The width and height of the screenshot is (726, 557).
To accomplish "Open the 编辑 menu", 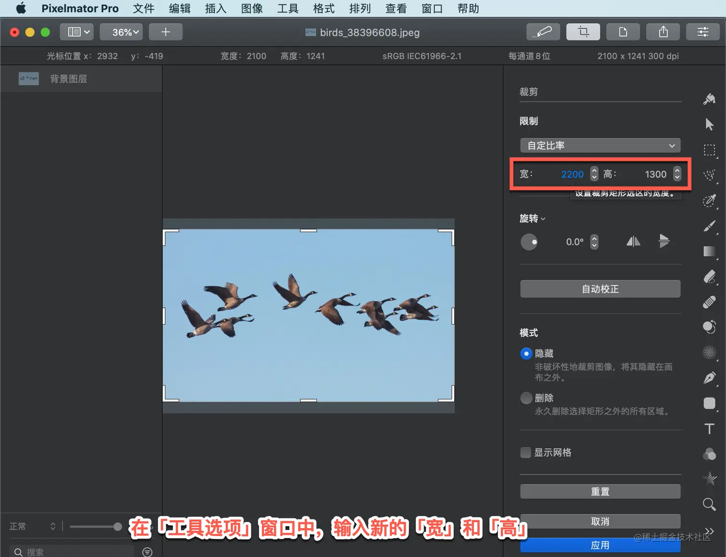I will click(x=180, y=9).
